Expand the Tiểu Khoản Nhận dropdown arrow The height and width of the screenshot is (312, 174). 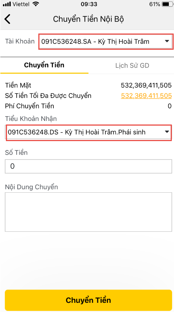click(167, 132)
